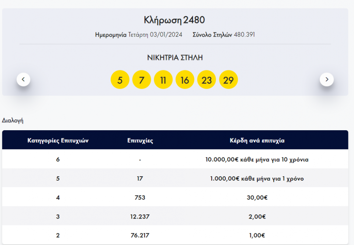The height and width of the screenshot is (245, 354).
Task: Click winning number ball 11
Action: pos(163,80)
